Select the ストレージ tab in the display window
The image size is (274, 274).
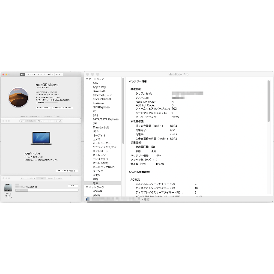pyautogui.click(x=41, y=121)
